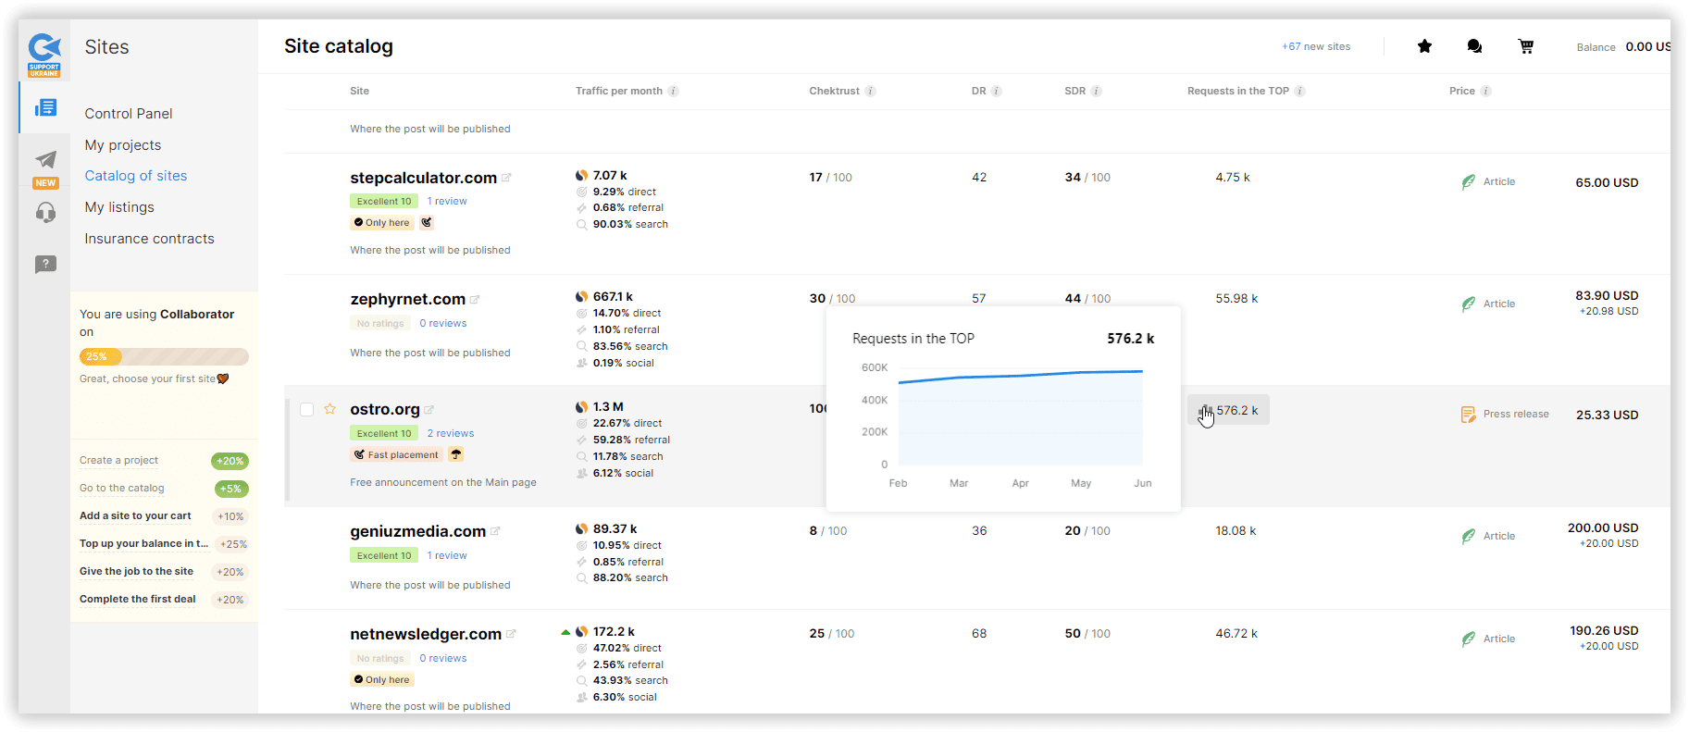Open the headset support icon
This screenshot has height=732, width=1689.
pyautogui.click(x=45, y=213)
